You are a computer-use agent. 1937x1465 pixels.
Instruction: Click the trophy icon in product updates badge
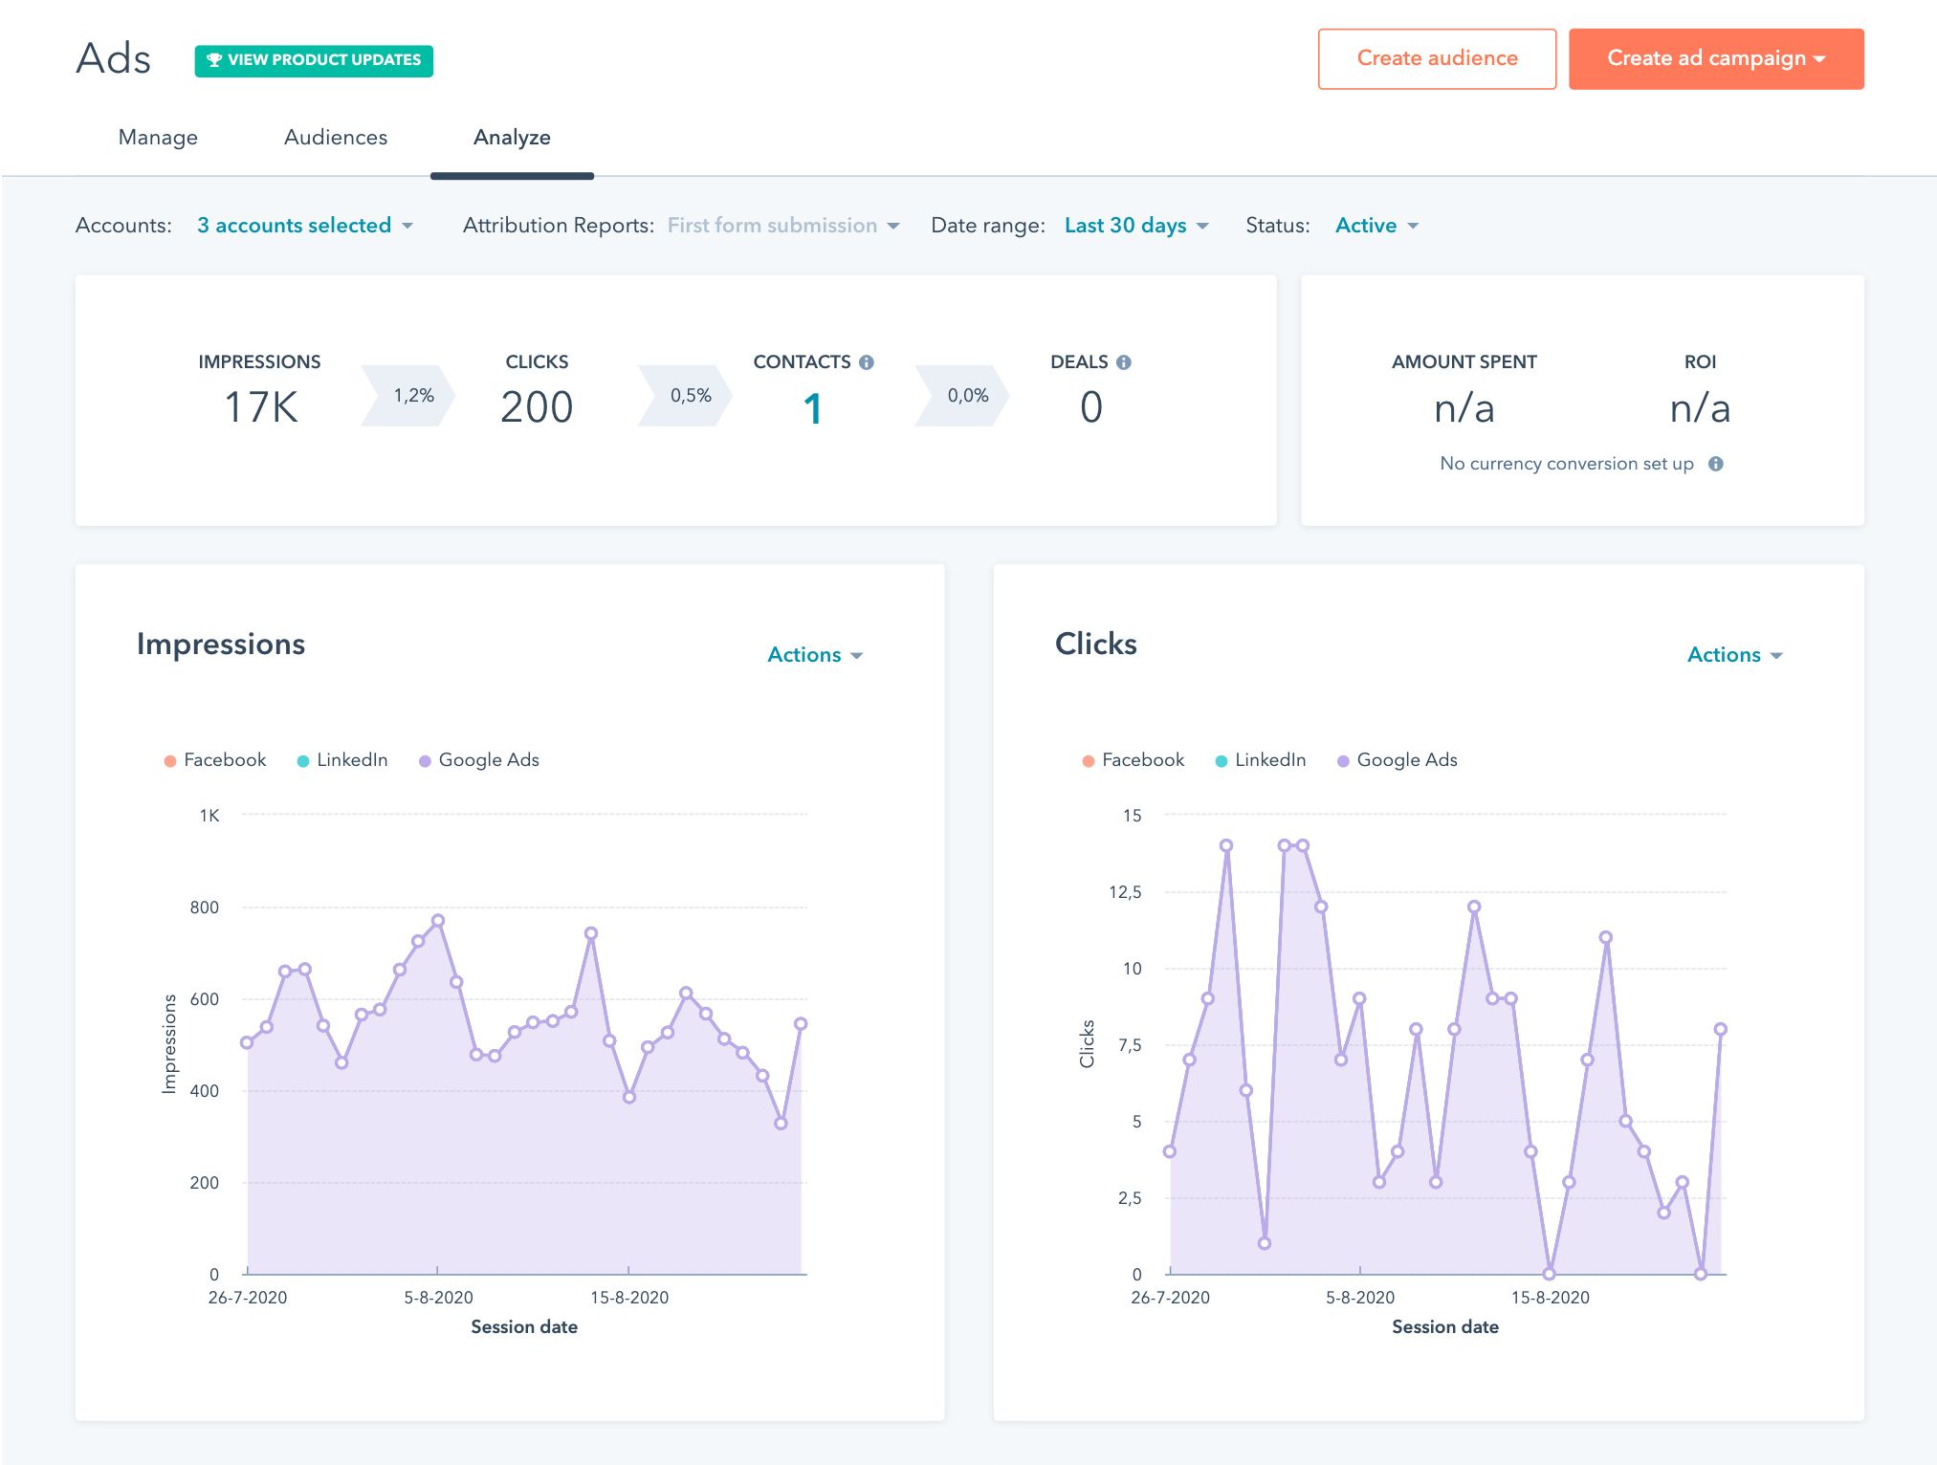coord(214,60)
